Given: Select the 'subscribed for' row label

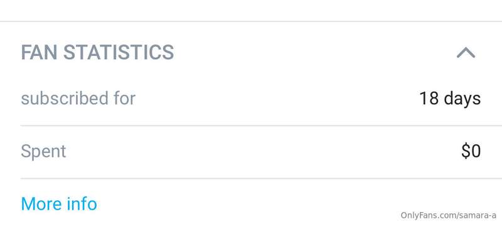Looking at the screenshot, I should (78, 99).
